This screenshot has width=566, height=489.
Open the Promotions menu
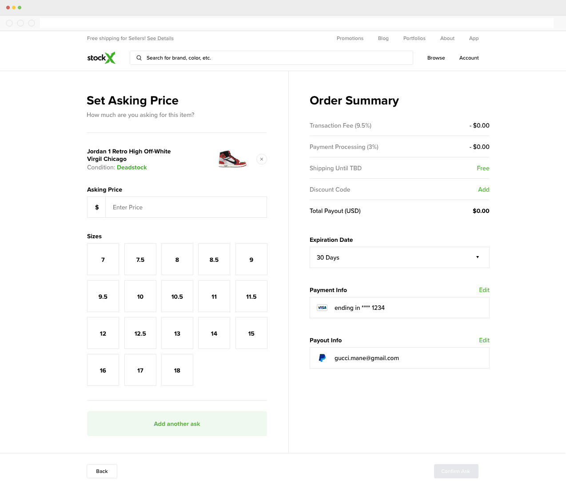pyautogui.click(x=350, y=38)
